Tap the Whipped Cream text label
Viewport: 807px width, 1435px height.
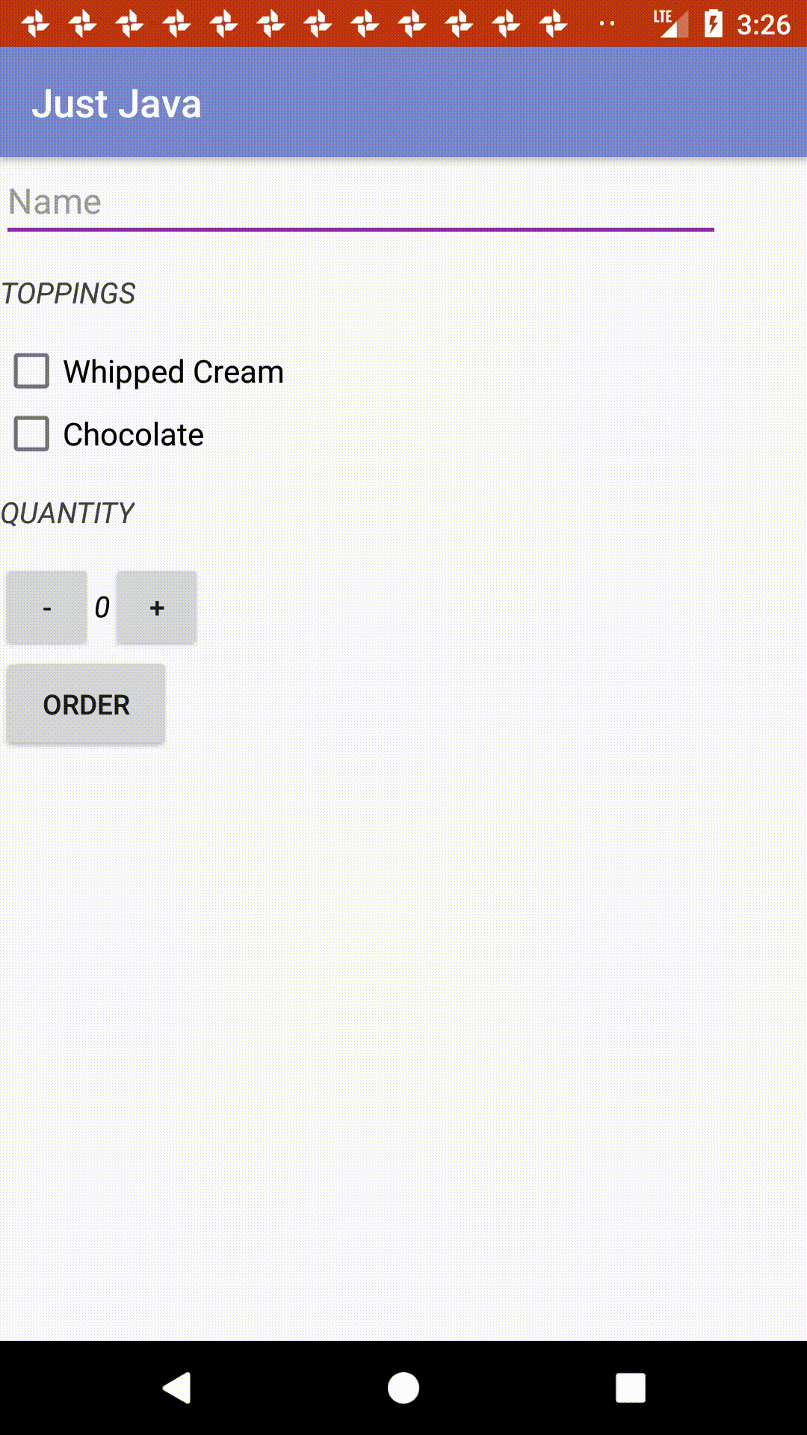click(x=173, y=371)
